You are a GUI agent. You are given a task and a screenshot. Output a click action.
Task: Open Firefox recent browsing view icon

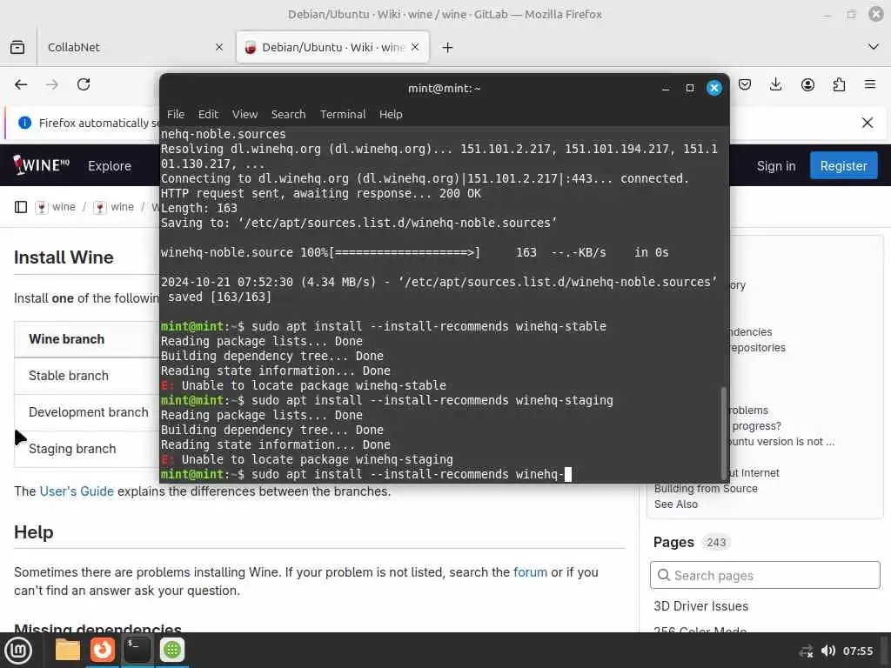point(17,47)
